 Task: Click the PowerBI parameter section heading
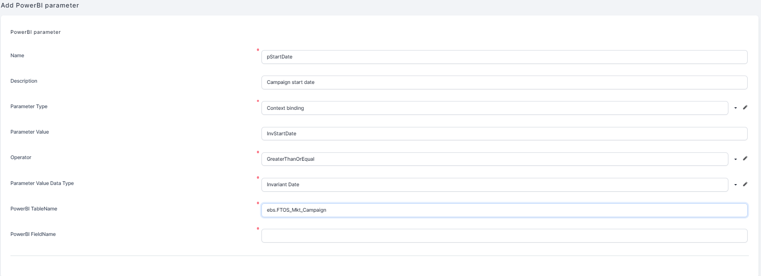36,32
